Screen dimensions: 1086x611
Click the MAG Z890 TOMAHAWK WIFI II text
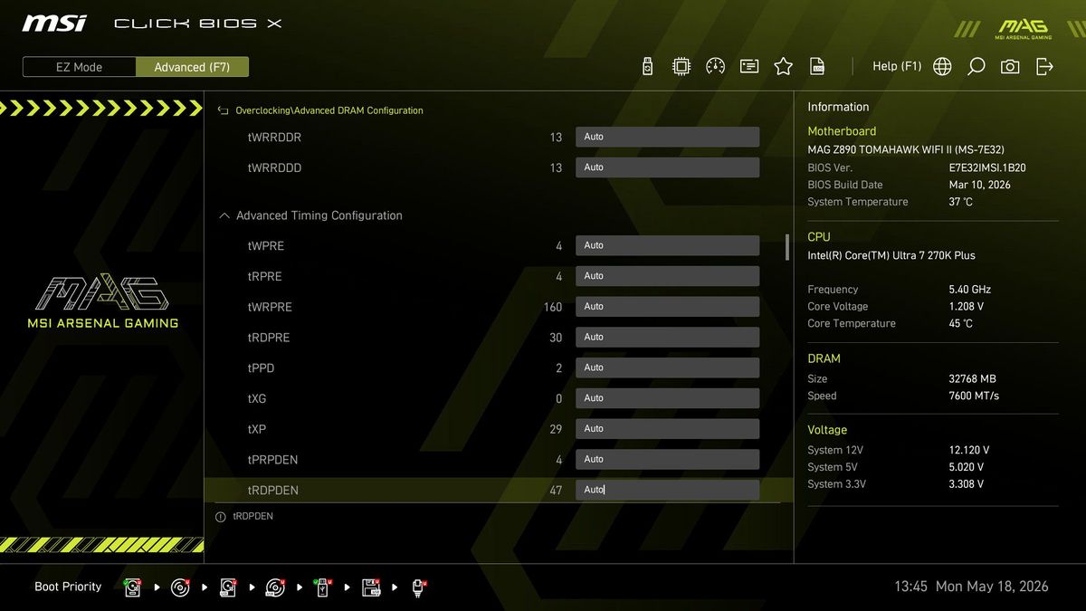(x=906, y=150)
